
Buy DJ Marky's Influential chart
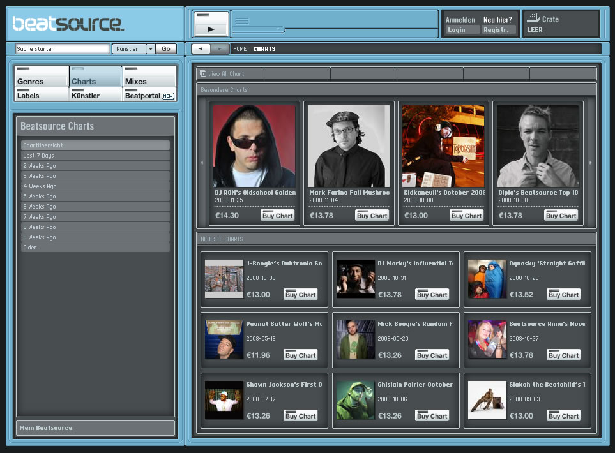432,294
